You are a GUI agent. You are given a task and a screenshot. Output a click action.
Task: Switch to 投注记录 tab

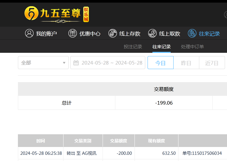tap(133, 47)
